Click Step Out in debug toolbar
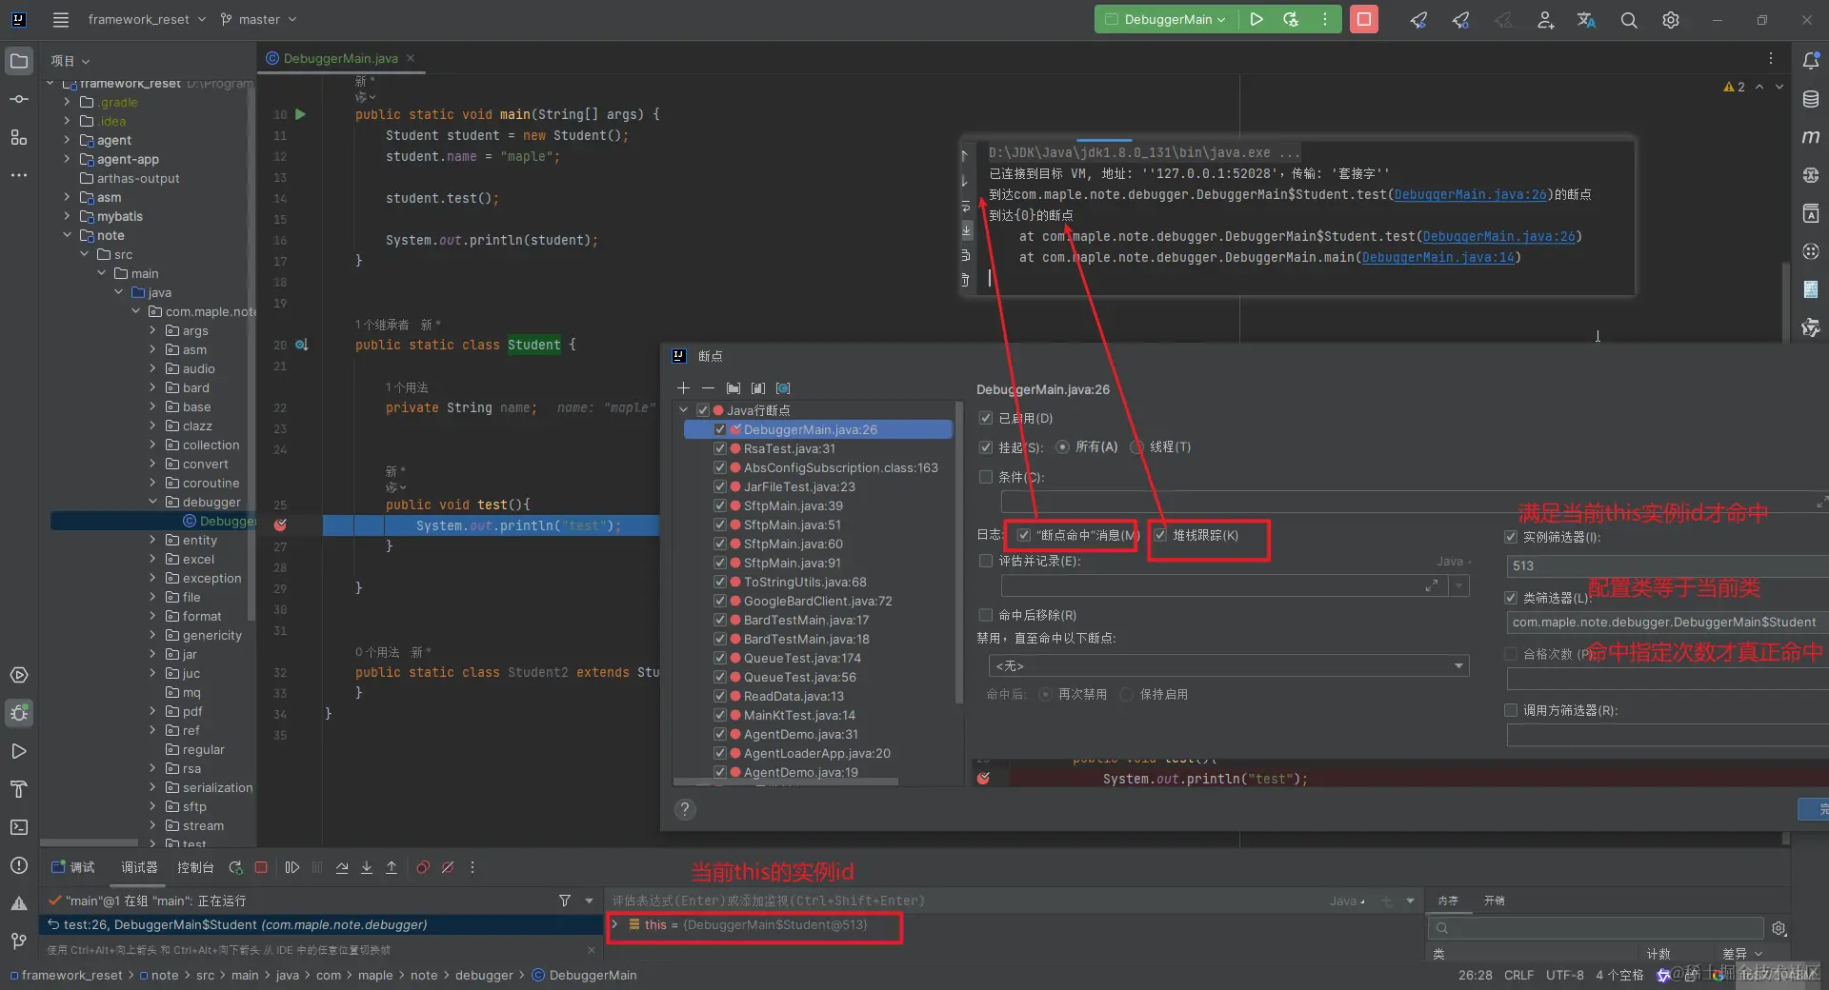The image size is (1829, 990). pos(392,867)
